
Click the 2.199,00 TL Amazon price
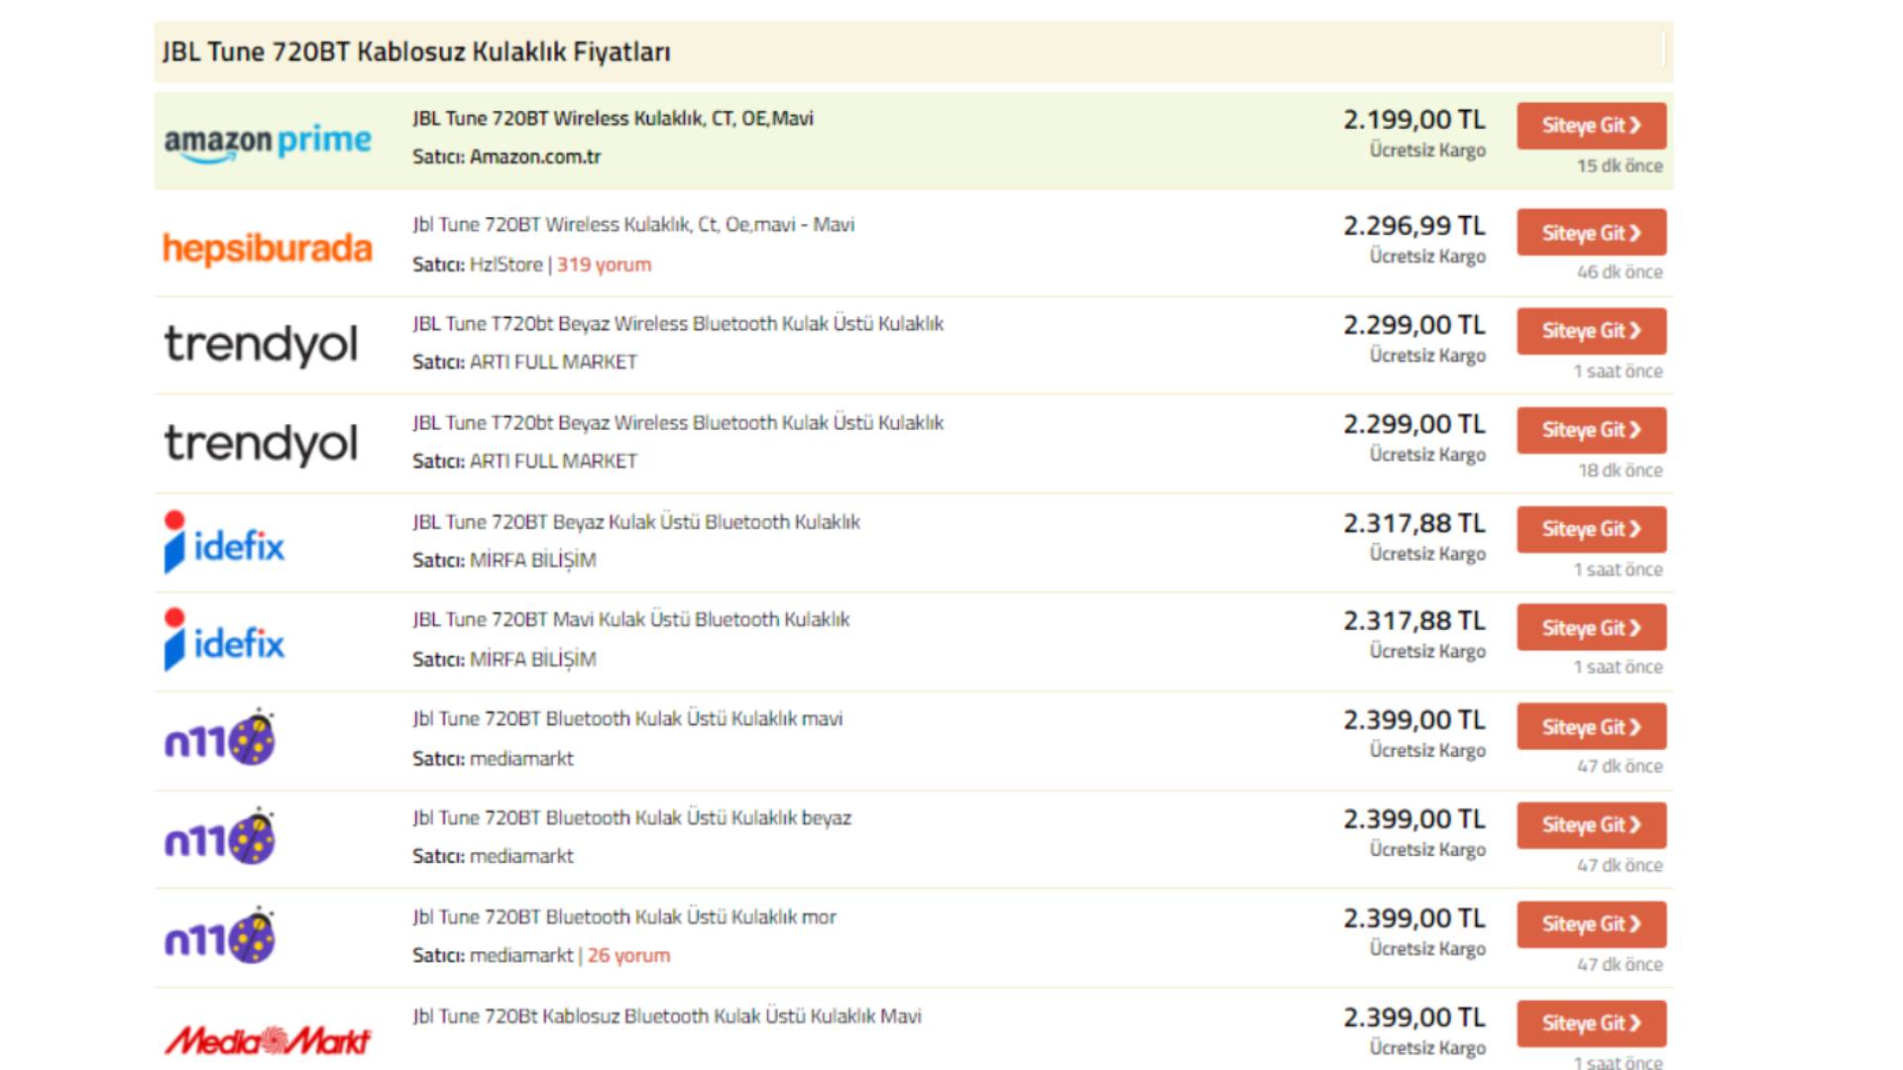1414,120
